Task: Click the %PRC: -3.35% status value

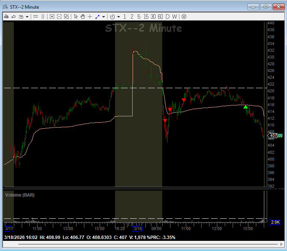Action: (x=161, y=237)
